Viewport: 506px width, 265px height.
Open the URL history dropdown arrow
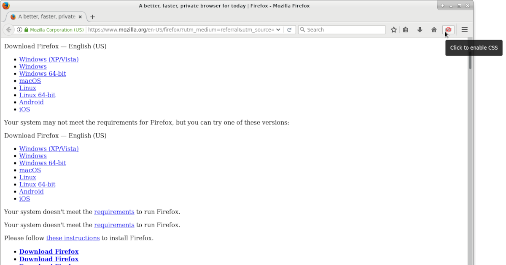tap(278, 30)
